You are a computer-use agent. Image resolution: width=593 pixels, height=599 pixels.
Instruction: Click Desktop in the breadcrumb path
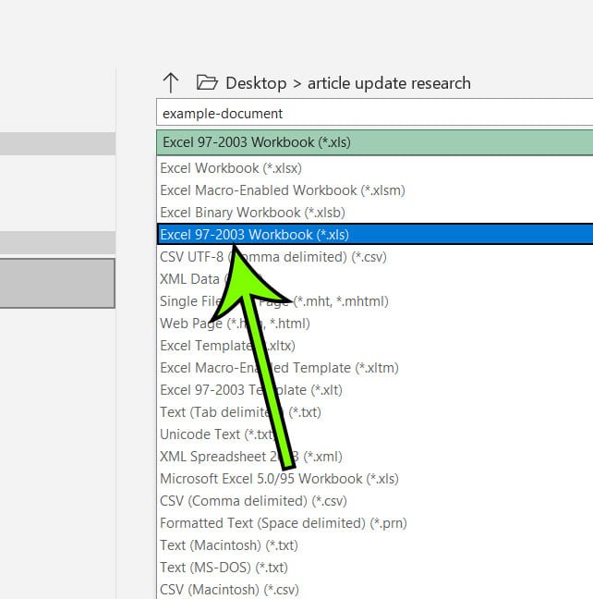(256, 83)
